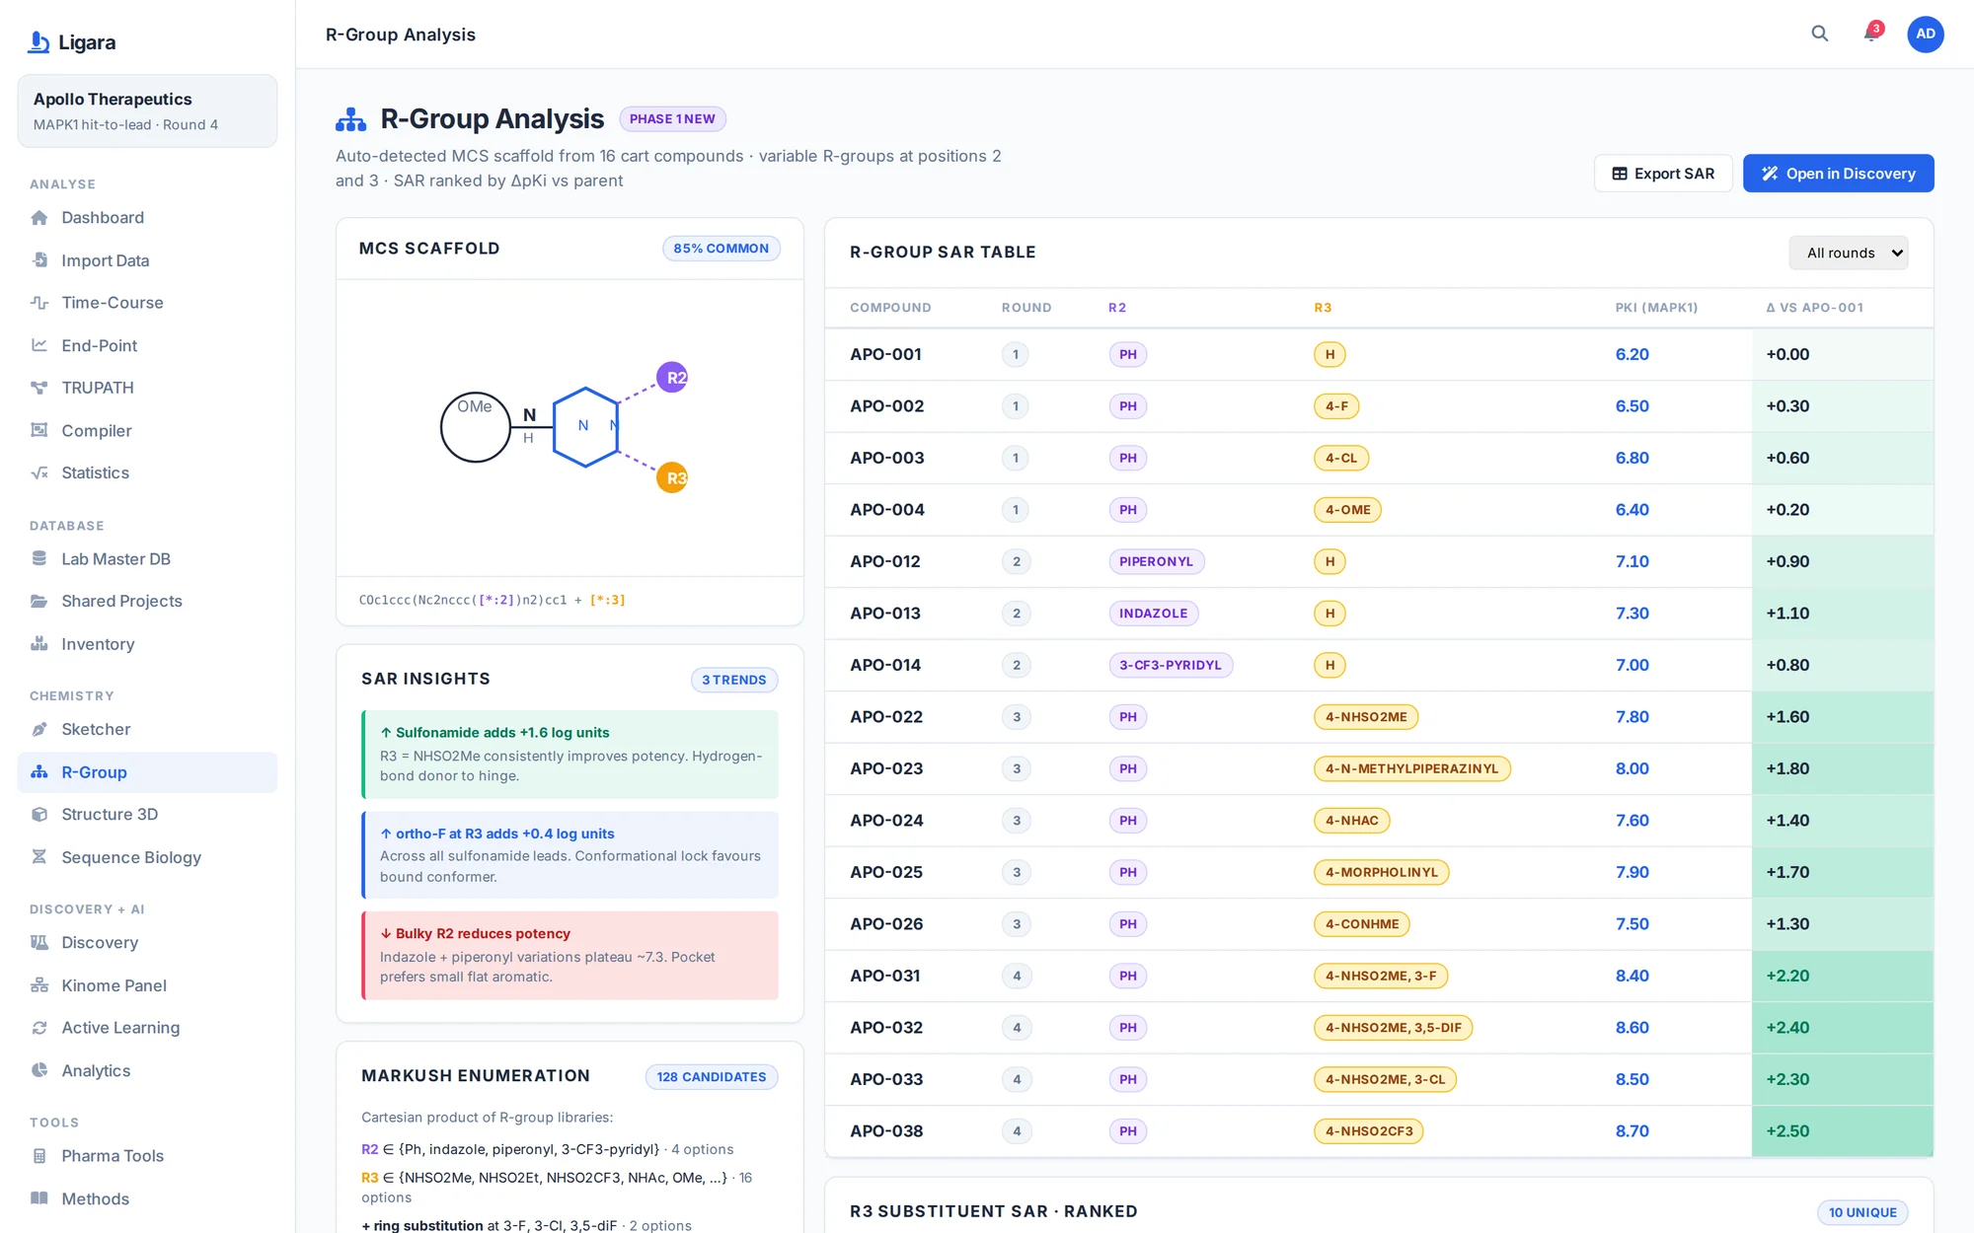
Task: Click the Bulky R2 reduces potency card
Action: (x=569, y=955)
